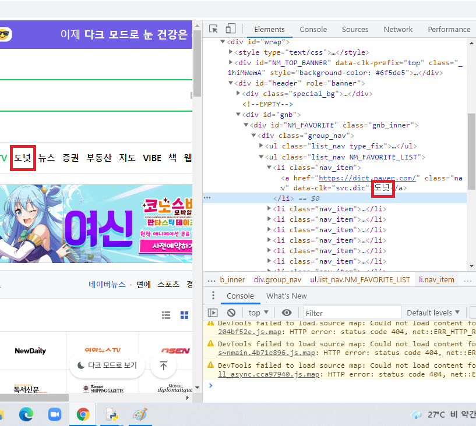
Task: Select the EMPTY comment line
Action: point(267,104)
